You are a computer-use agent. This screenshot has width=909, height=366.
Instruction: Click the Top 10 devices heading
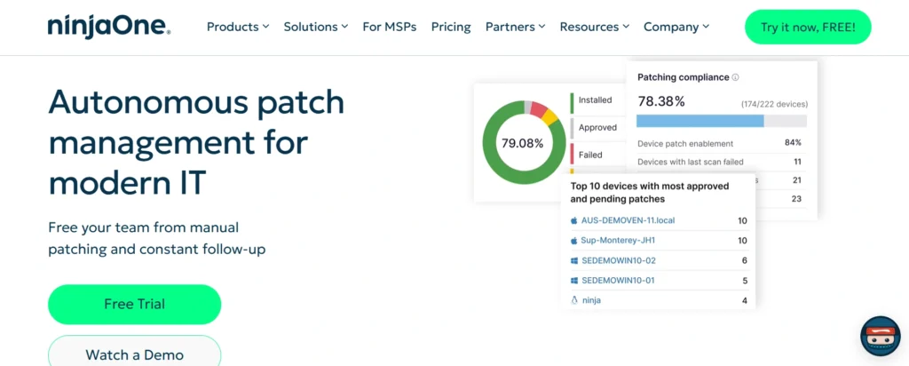pyautogui.click(x=649, y=193)
